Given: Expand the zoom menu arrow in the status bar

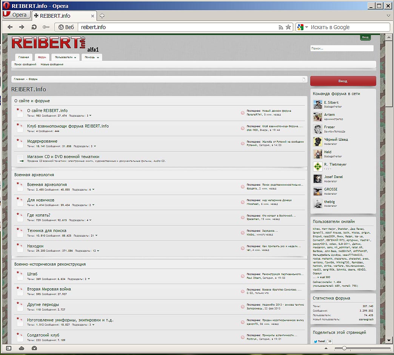Looking at the screenshot, I should 326,348.
